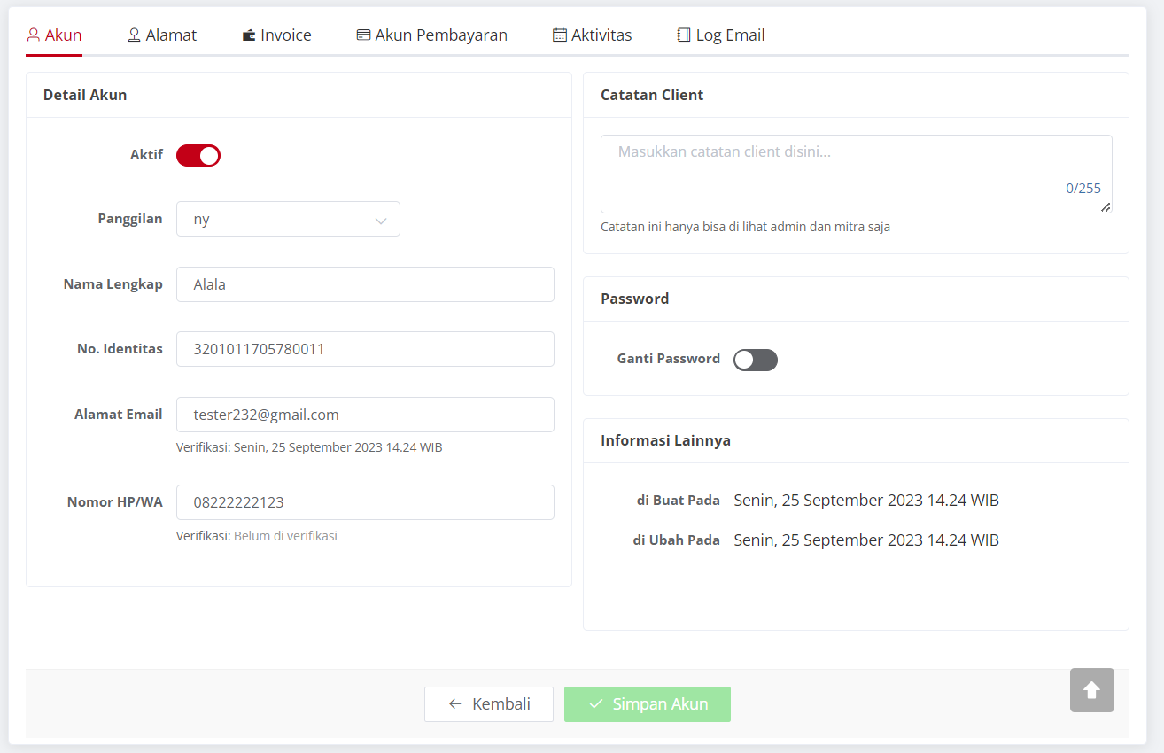Go back with the Kembali button
The image size is (1164, 753).
[x=489, y=704]
